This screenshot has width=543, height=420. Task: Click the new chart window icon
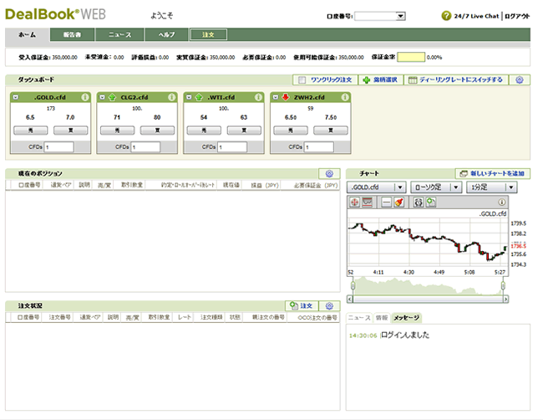(464, 173)
